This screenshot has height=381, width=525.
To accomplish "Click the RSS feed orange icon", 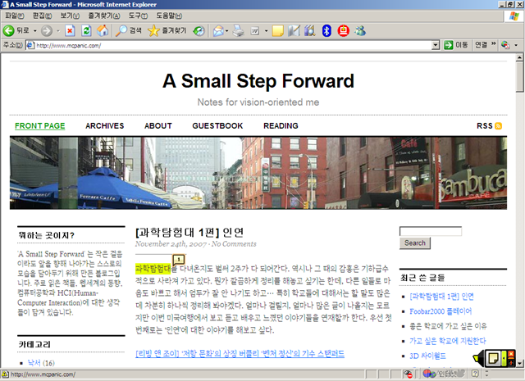I will click(498, 126).
